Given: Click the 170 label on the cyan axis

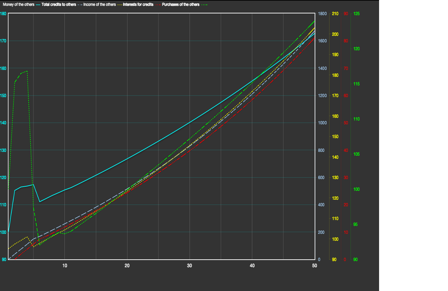Looking at the screenshot, I should click(x=3, y=41).
